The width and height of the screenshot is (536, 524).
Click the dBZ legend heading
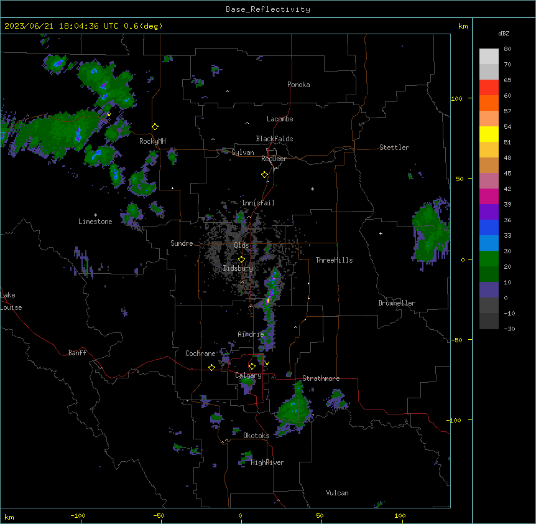(504, 33)
